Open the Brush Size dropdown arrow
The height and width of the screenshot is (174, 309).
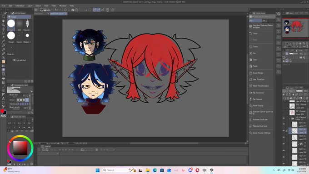pos(30,95)
